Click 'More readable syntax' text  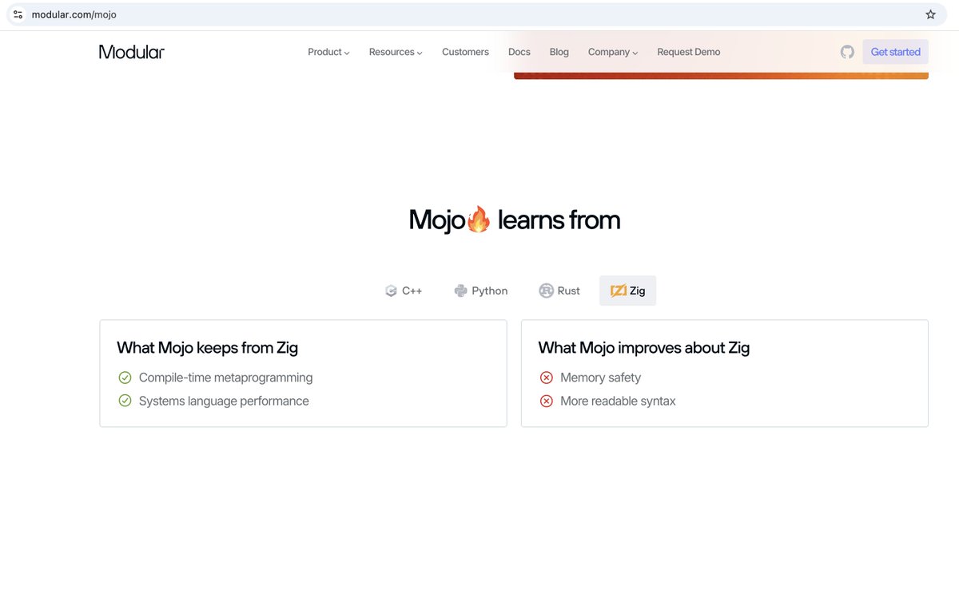click(618, 401)
